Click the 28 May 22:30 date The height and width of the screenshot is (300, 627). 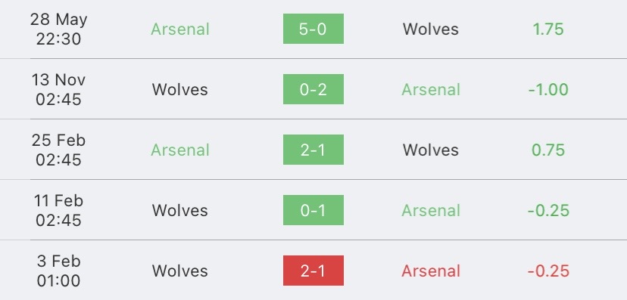tap(59, 29)
